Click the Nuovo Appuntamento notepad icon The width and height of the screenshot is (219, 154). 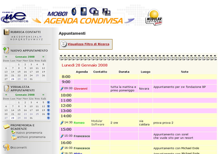point(6,50)
